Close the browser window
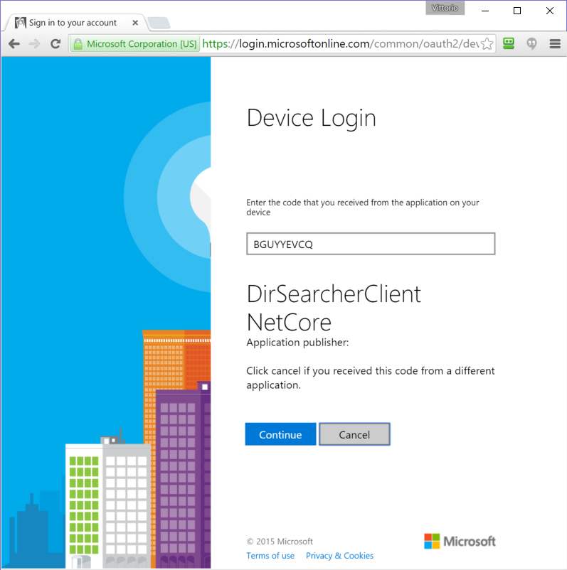This screenshot has width=567, height=570. pyautogui.click(x=550, y=11)
